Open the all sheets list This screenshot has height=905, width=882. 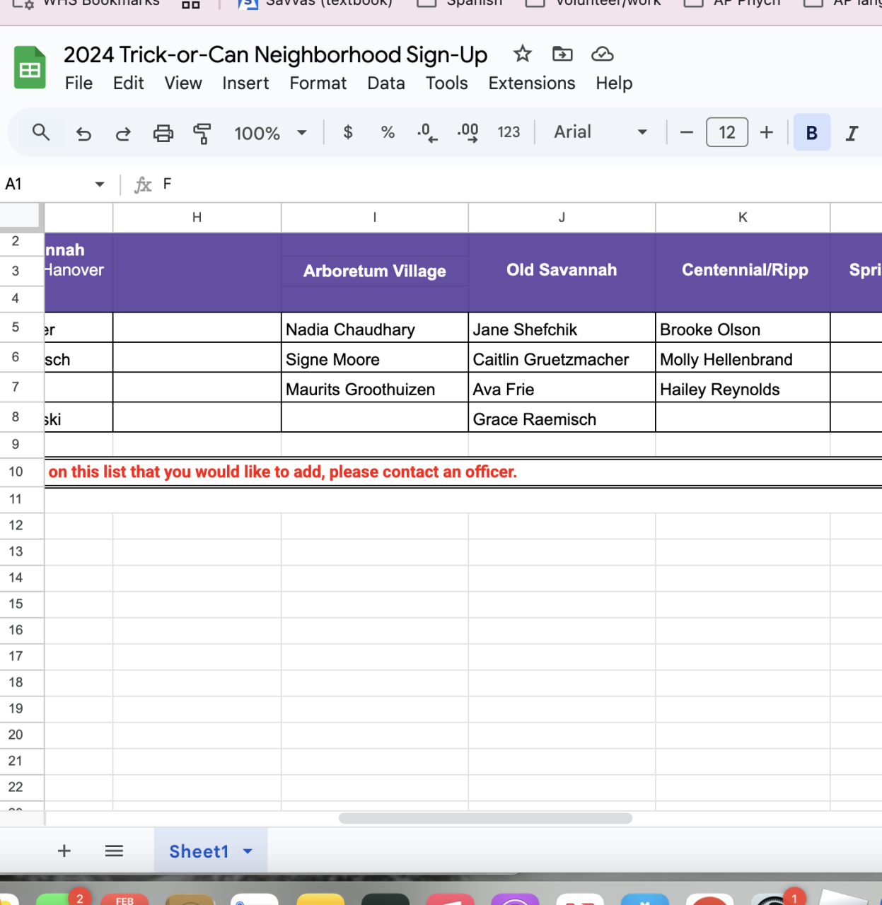coord(114,851)
